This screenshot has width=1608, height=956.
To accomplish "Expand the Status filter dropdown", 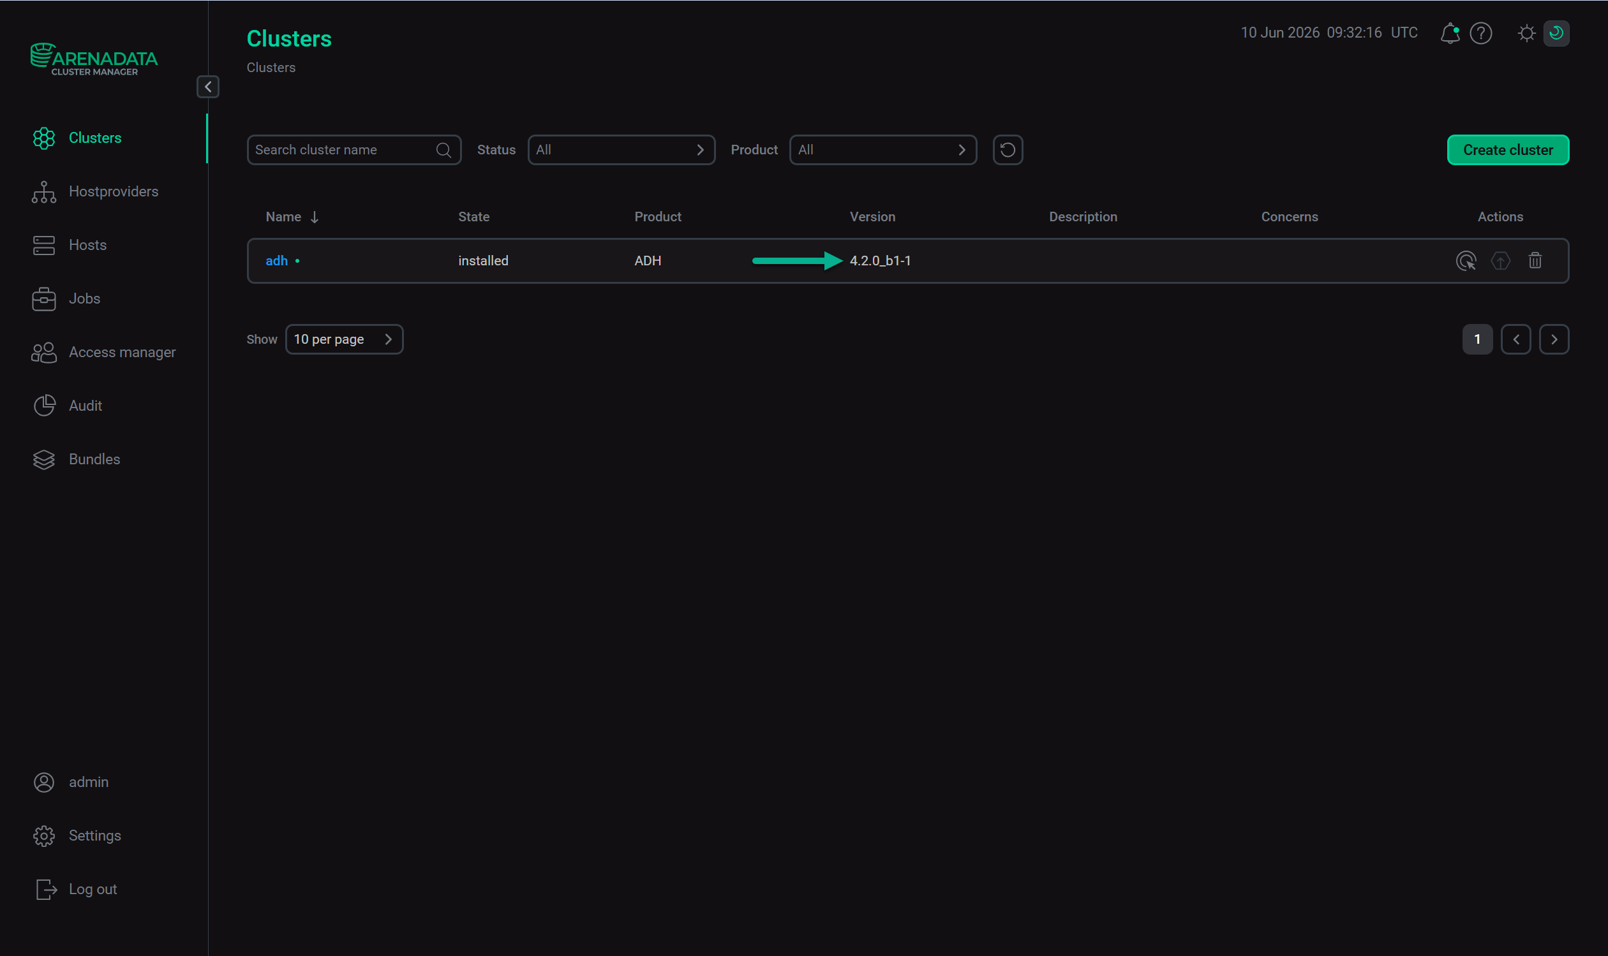I will (622, 150).
